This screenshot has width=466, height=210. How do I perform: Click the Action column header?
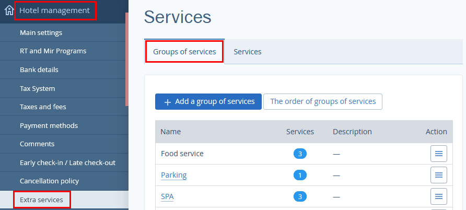point(436,132)
